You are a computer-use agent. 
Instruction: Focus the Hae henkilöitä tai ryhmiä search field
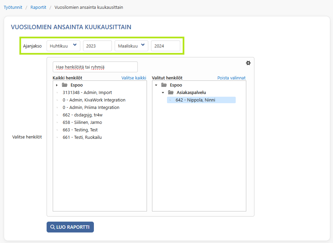pos(95,67)
